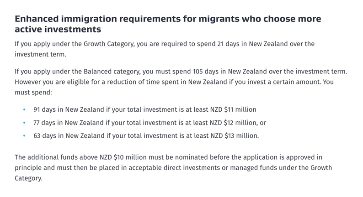Click the third bullet point marker

24,136
